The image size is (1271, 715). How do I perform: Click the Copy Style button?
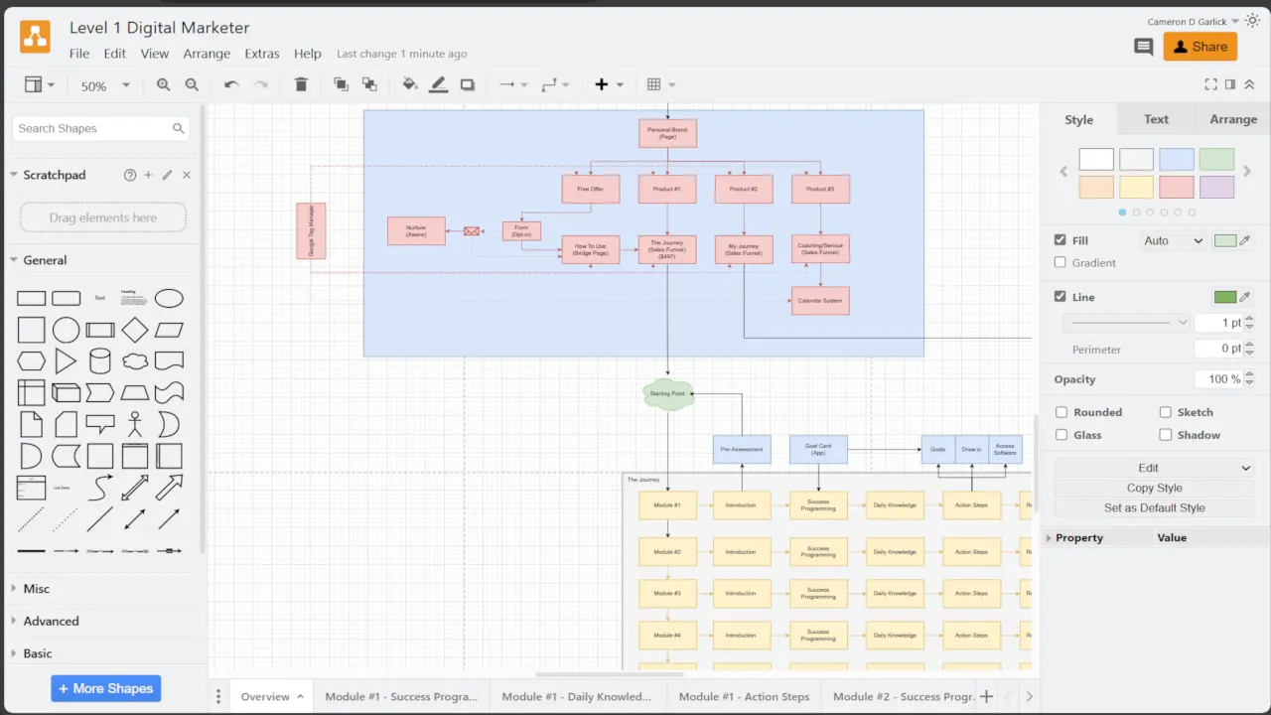click(1154, 488)
